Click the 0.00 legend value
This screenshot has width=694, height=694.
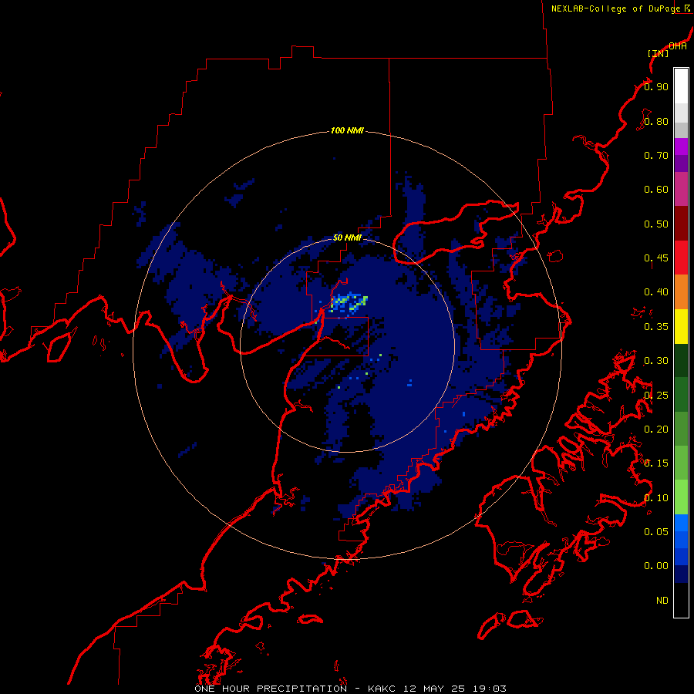pos(656,566)
